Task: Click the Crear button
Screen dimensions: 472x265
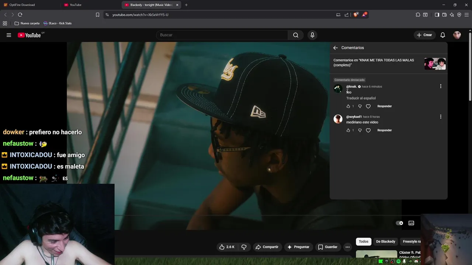Action: (424, 35)
